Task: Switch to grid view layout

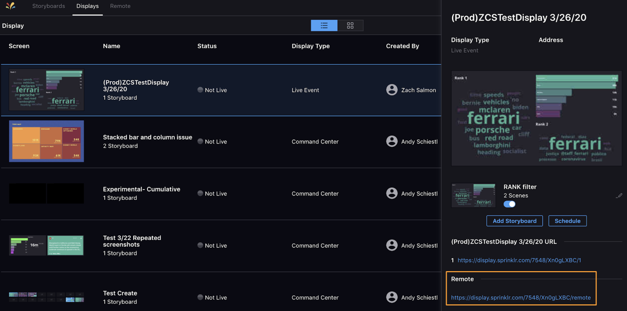Action: tap(350, 25)
